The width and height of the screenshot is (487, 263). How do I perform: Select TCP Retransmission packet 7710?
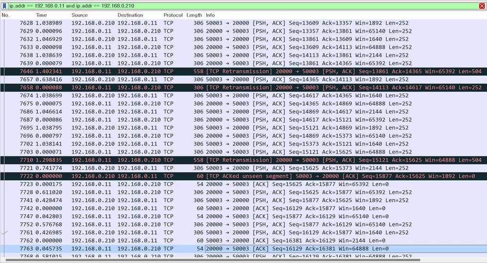pyautogui.click(x=243, y=160)
